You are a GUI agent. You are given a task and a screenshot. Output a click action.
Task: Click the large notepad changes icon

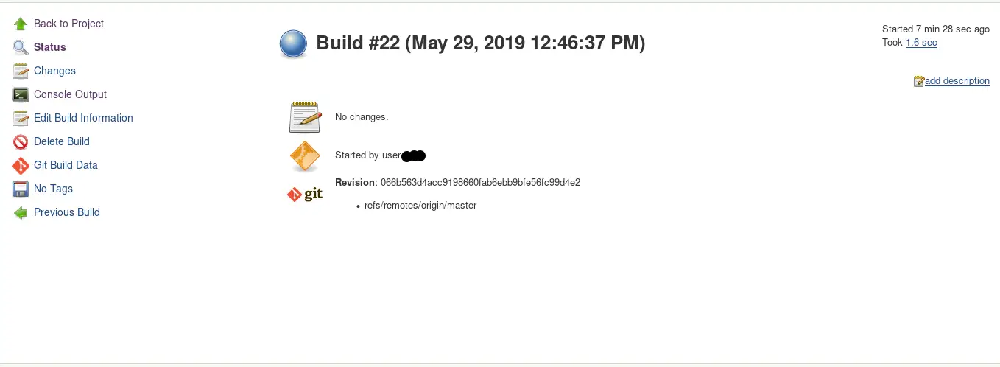click(x=305, y=116)
